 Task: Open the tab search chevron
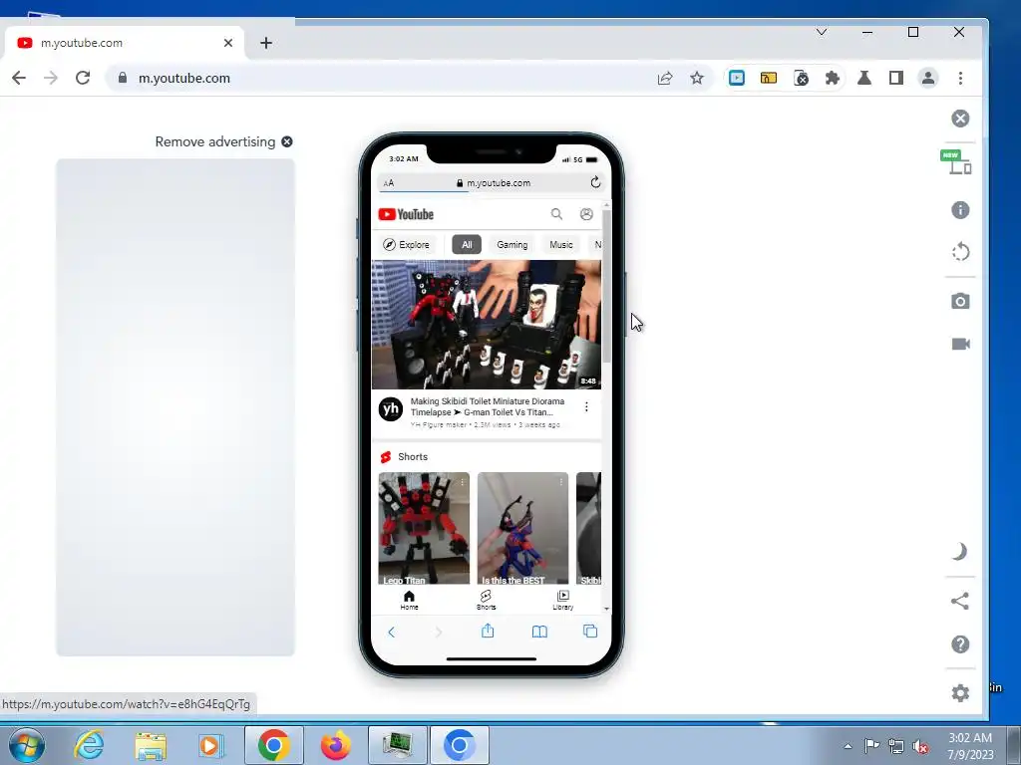[x=822, y=32]
